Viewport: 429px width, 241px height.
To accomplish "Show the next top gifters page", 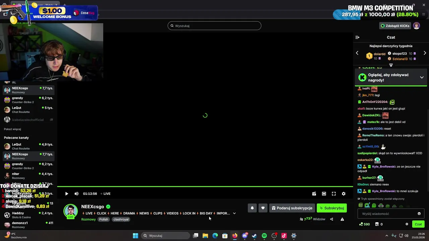I will coord(425,53).
